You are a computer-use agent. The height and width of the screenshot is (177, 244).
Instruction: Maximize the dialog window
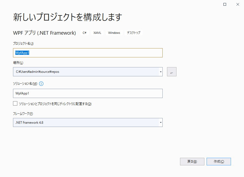click(225, 4)
